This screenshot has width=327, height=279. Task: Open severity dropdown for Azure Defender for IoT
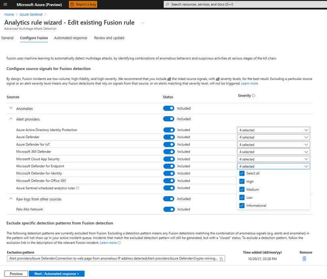[x=274, y=144]
